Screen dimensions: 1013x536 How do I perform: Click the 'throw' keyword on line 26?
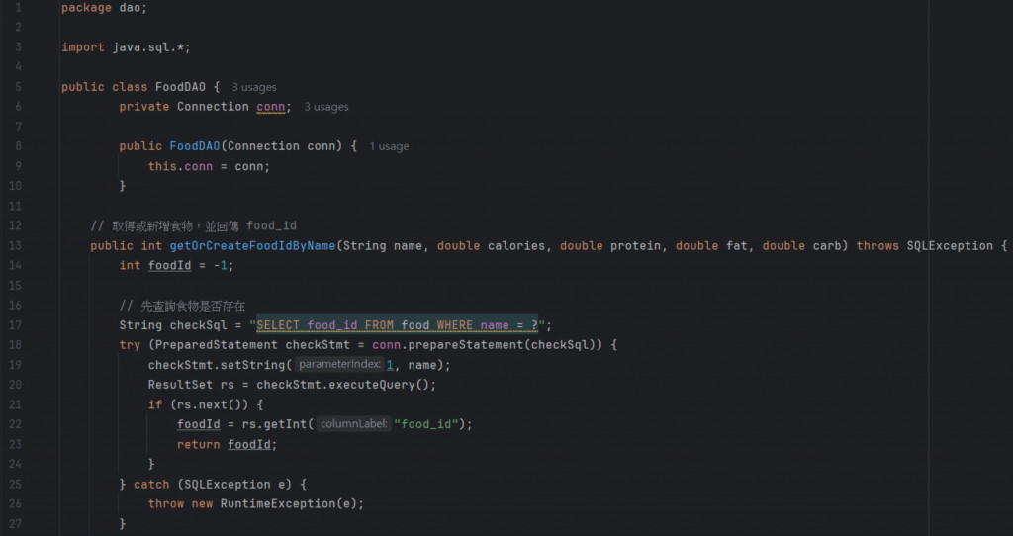[165, 503]
